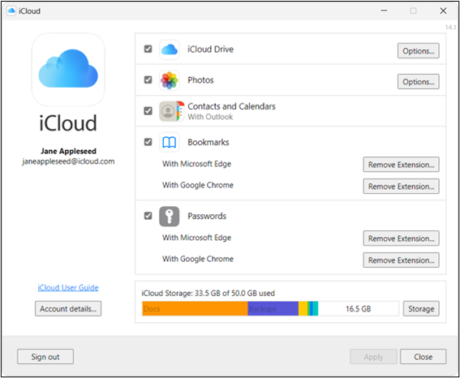The height and width of the screenshot is (378, 460).
Task: Select the orange Docs storage segment
Action: [195, 308]
